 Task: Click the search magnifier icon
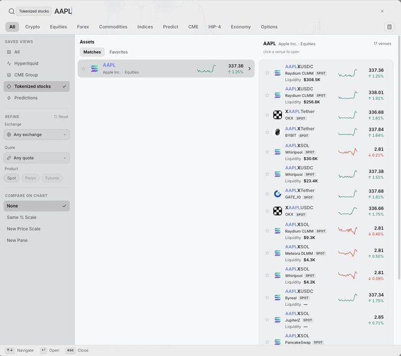click(x=12, y=11)
